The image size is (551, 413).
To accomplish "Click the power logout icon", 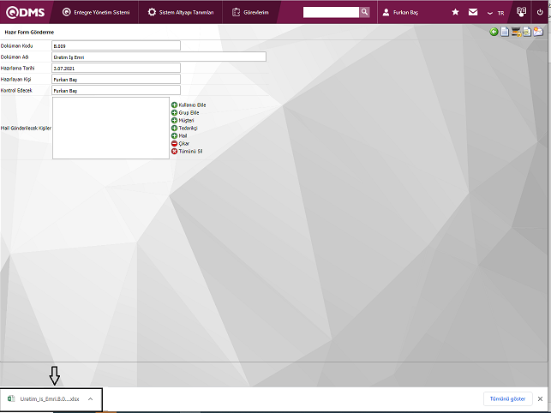I will 540,12.
